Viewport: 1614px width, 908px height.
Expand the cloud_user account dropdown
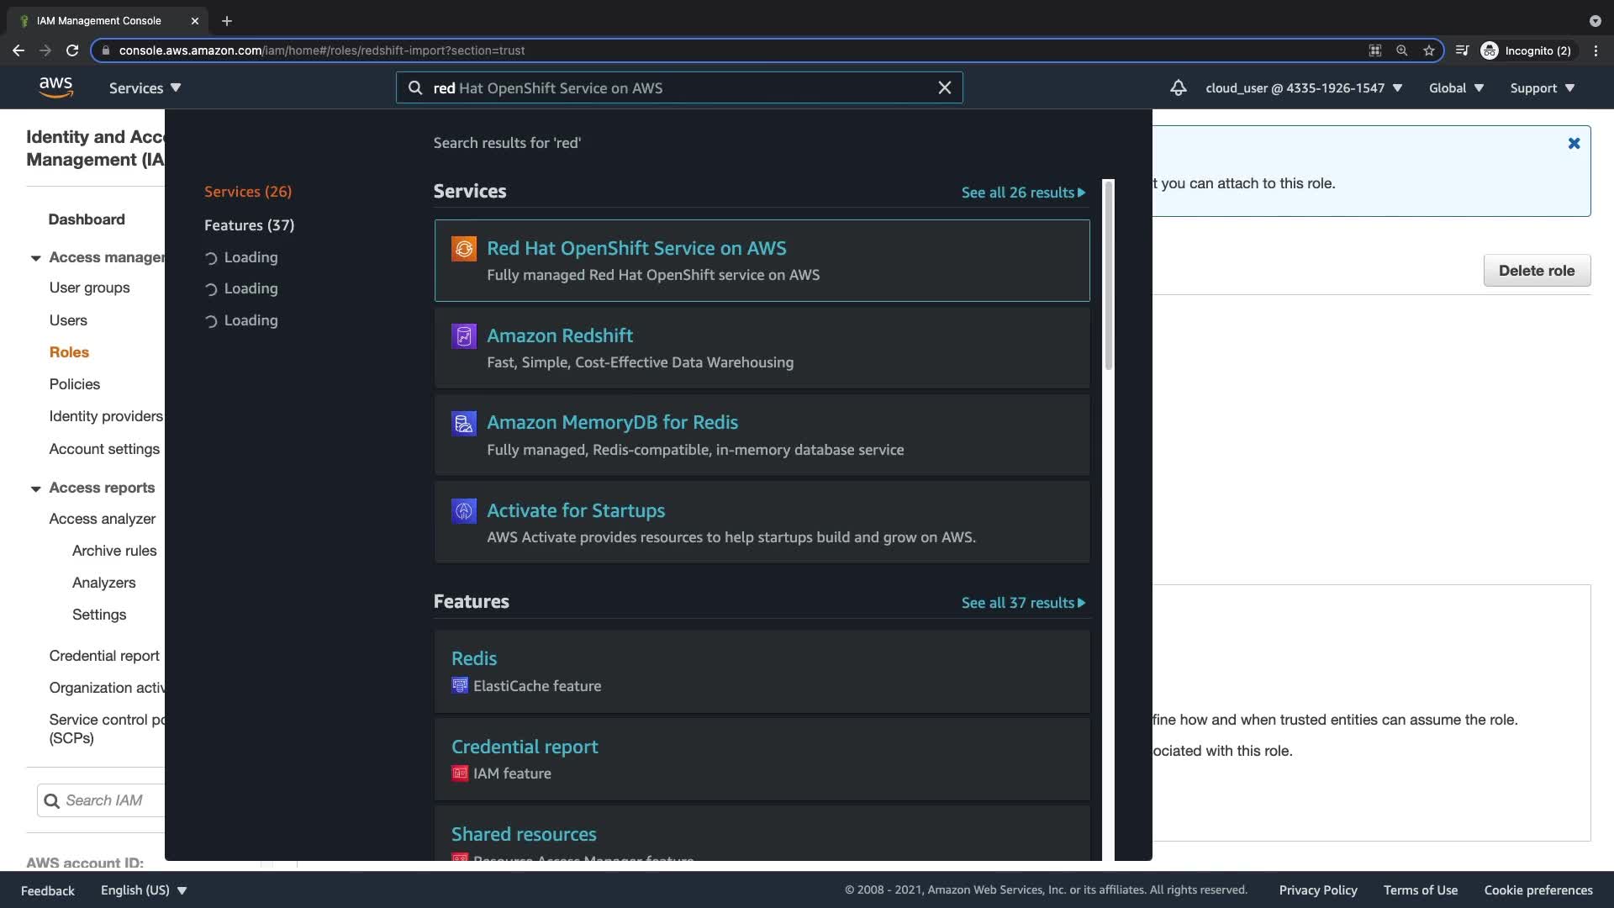pos(1303,87)
